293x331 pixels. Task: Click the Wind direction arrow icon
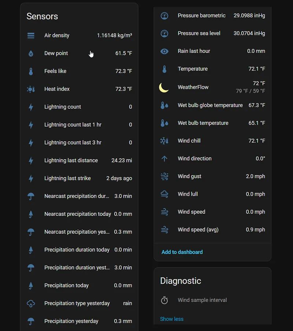point(164,159)
